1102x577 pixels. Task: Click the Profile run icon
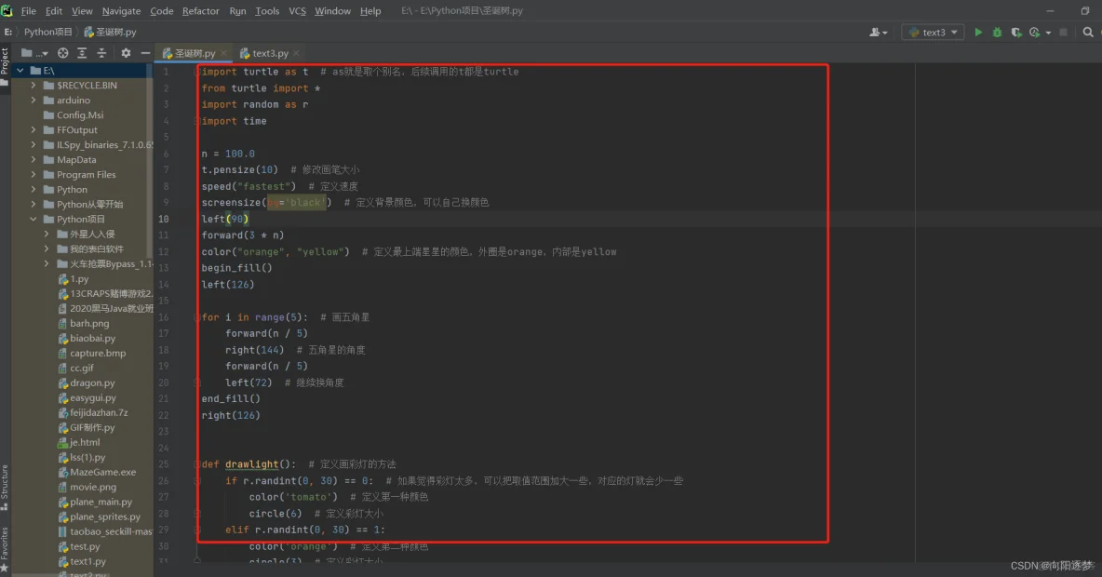(1035, 33)
